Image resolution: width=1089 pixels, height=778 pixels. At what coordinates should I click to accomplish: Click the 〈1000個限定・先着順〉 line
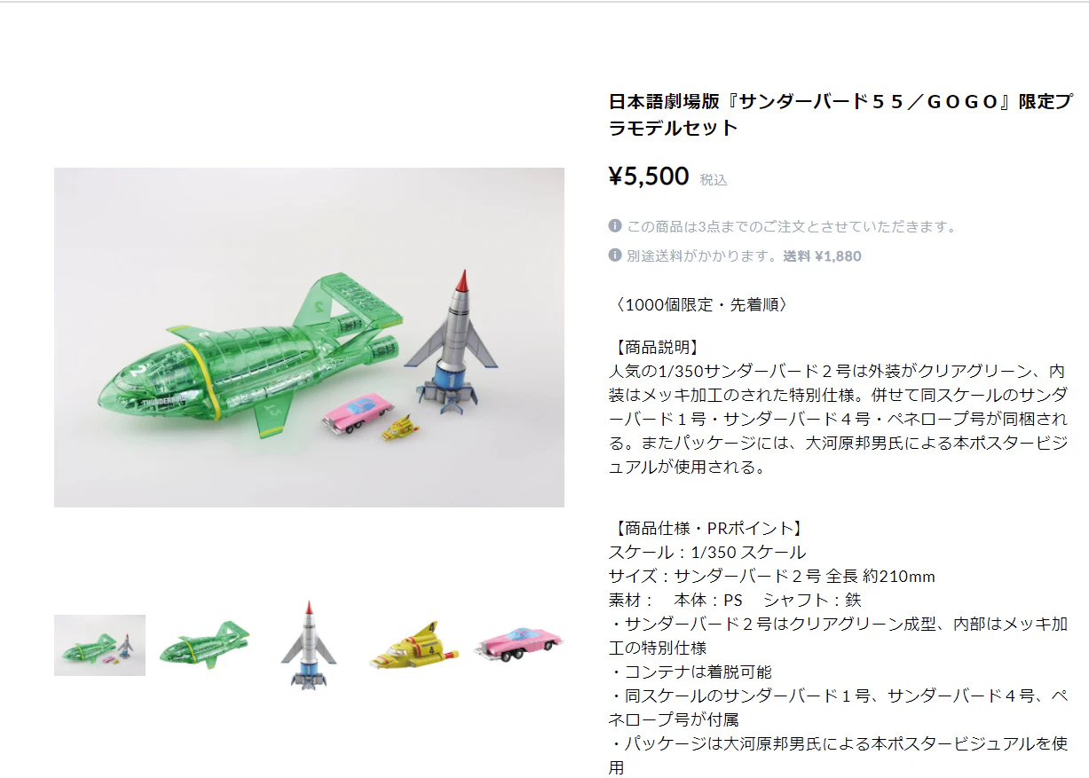698,304
